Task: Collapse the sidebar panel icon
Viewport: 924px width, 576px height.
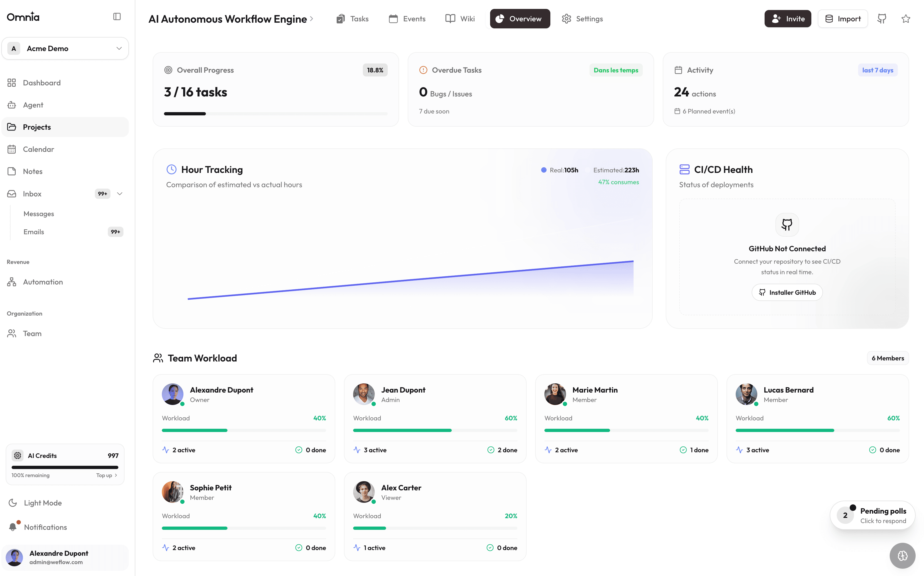Action: (x=117, y=16)
